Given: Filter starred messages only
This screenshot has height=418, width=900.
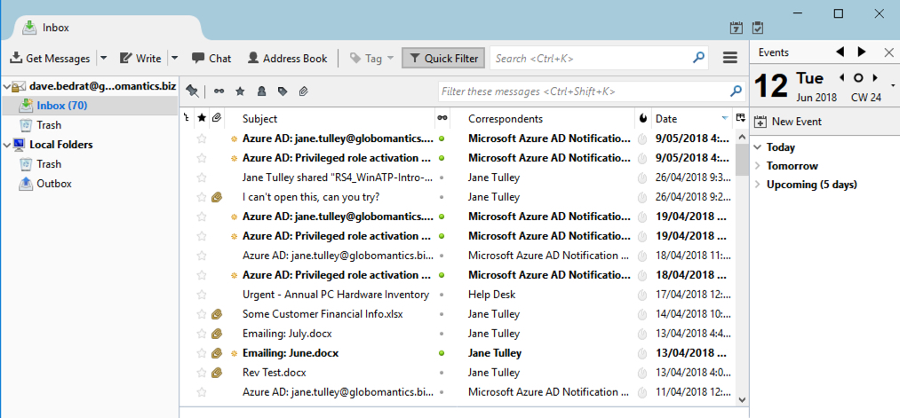Looking at the screenshot, I should pyautogui.click(x=240, y=91).
